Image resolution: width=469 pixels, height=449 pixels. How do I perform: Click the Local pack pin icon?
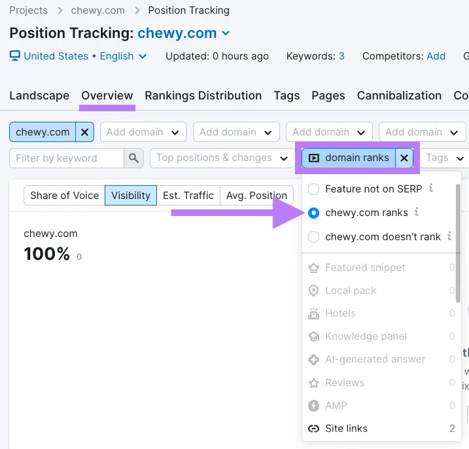click(313, 291)
